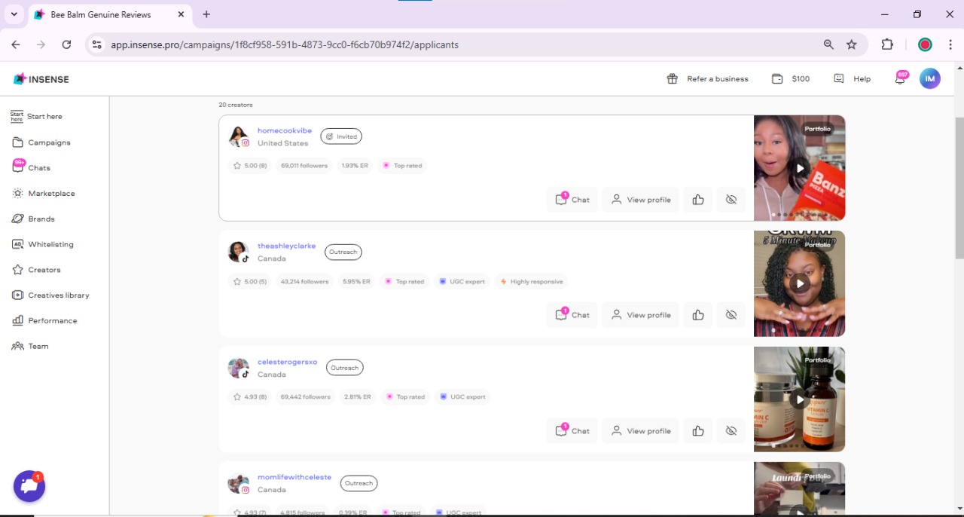Hide celesterogersxo with crossed-eye icon

click(x=731, y=431)
